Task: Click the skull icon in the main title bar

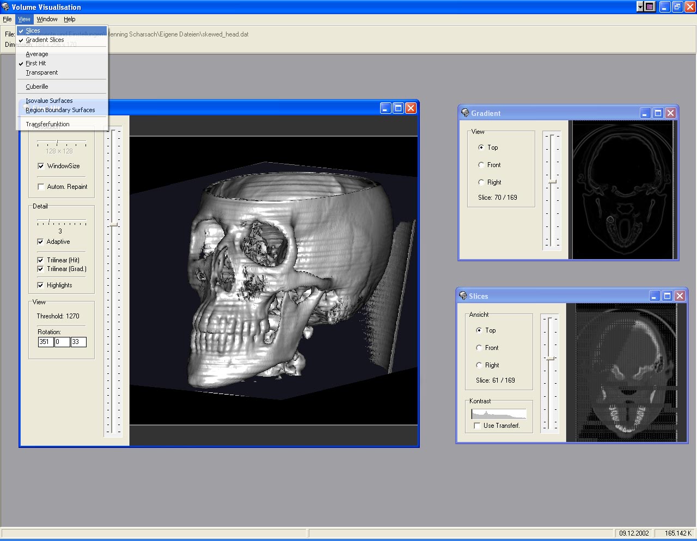Action: click(5, 7)
